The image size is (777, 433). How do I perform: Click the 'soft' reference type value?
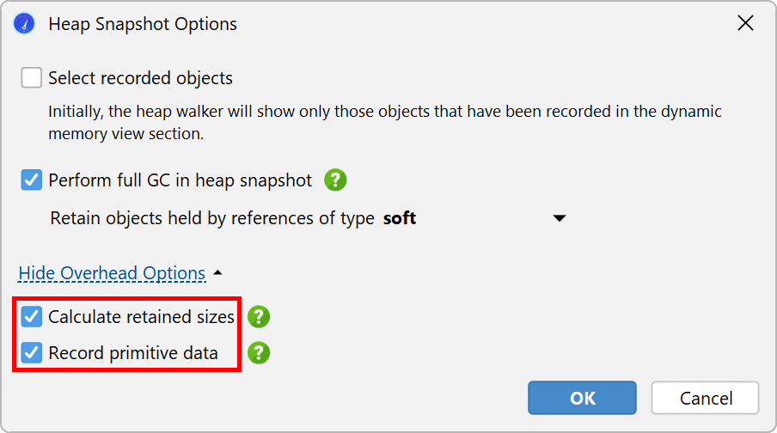point(400,218)
